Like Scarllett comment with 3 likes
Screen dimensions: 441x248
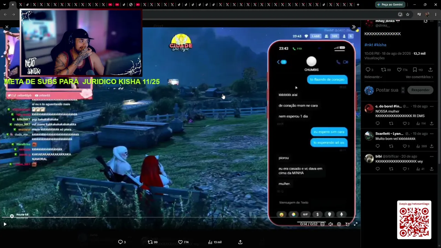404,146
